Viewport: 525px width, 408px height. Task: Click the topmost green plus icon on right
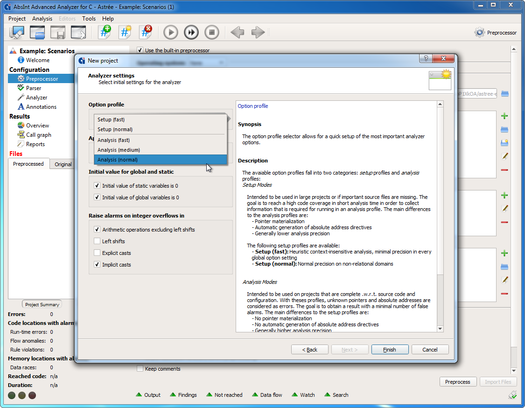504,116
